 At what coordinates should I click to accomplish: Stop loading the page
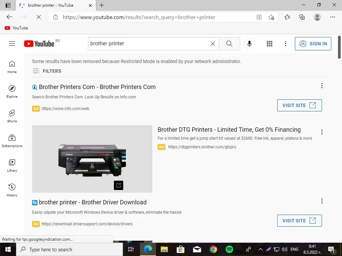(39, 17)
